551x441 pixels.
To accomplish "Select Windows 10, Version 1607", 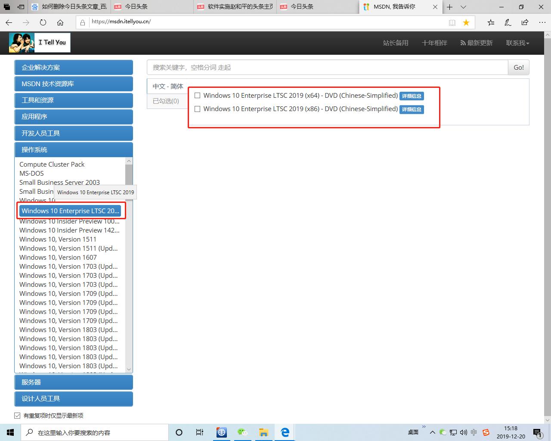I will [58, 257].
